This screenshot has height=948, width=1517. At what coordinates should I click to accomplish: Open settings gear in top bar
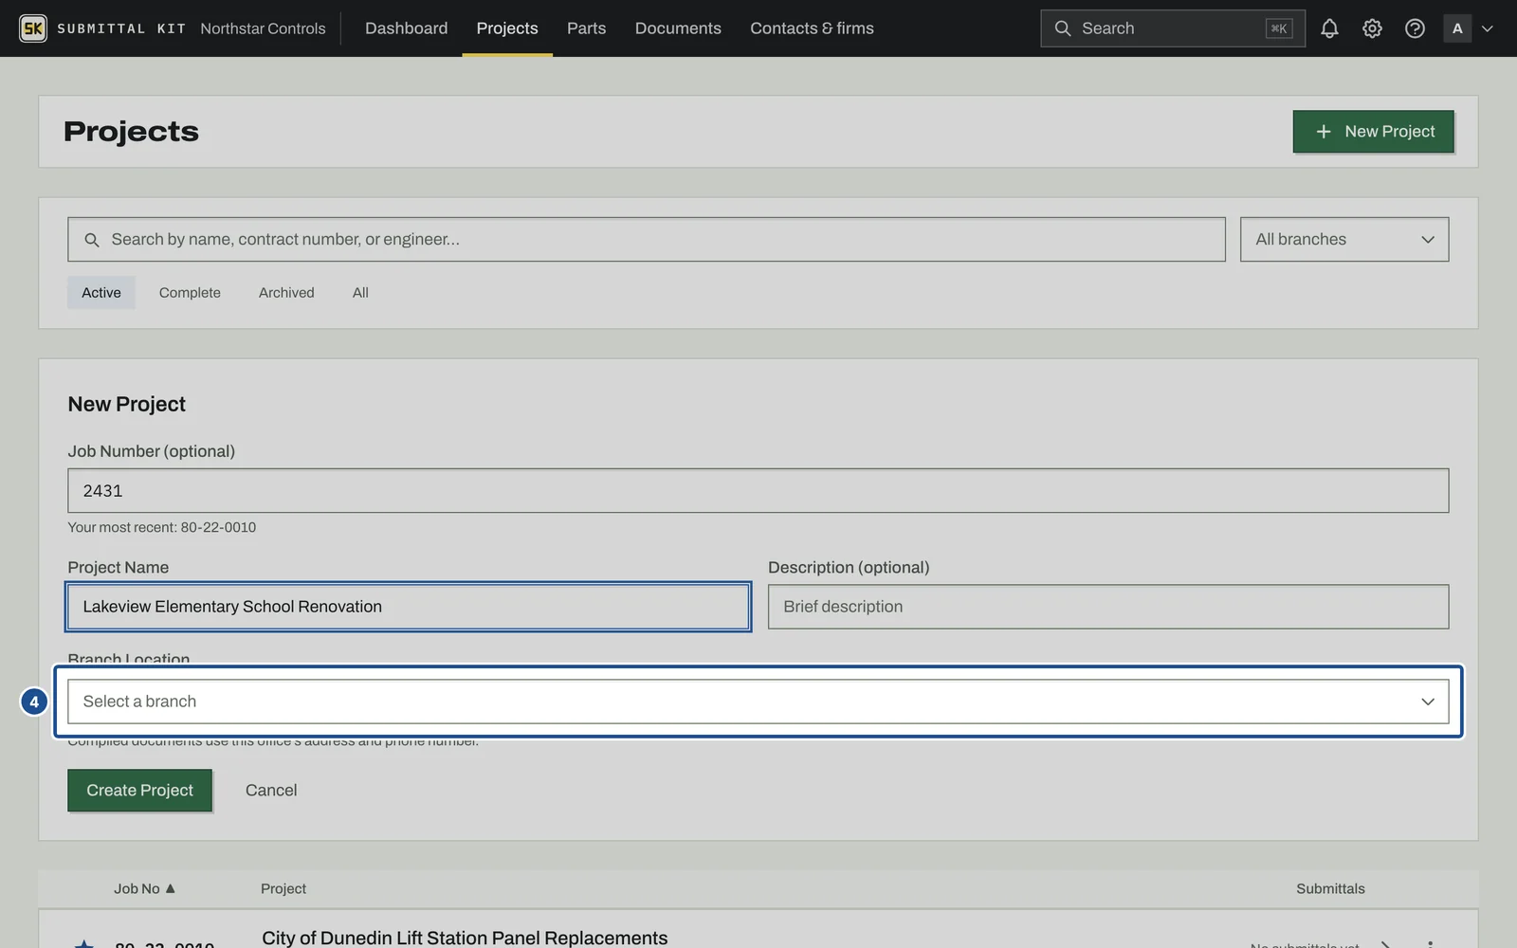point(1372,28)
